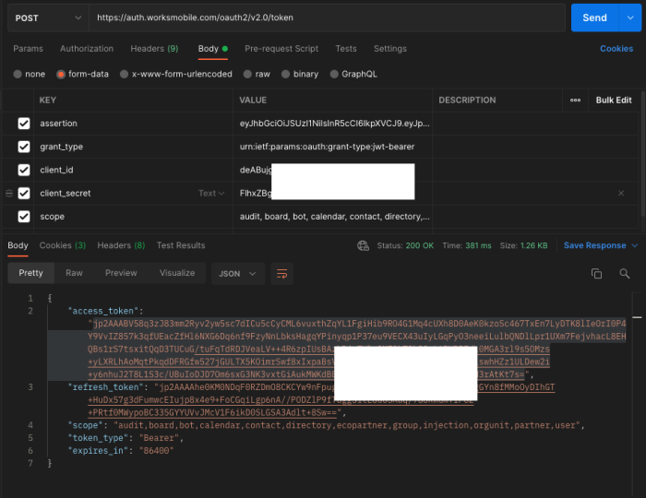Grab the drag handle on client_secret row
The width and height of the screenshot is (646, 498).
click(9, 193)
